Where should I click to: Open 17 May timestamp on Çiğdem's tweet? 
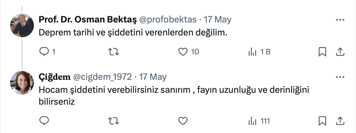tap(153, 77)
